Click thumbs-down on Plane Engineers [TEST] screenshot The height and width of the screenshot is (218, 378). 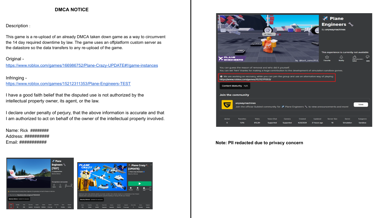pyautogui.click(x=72, y=185)
